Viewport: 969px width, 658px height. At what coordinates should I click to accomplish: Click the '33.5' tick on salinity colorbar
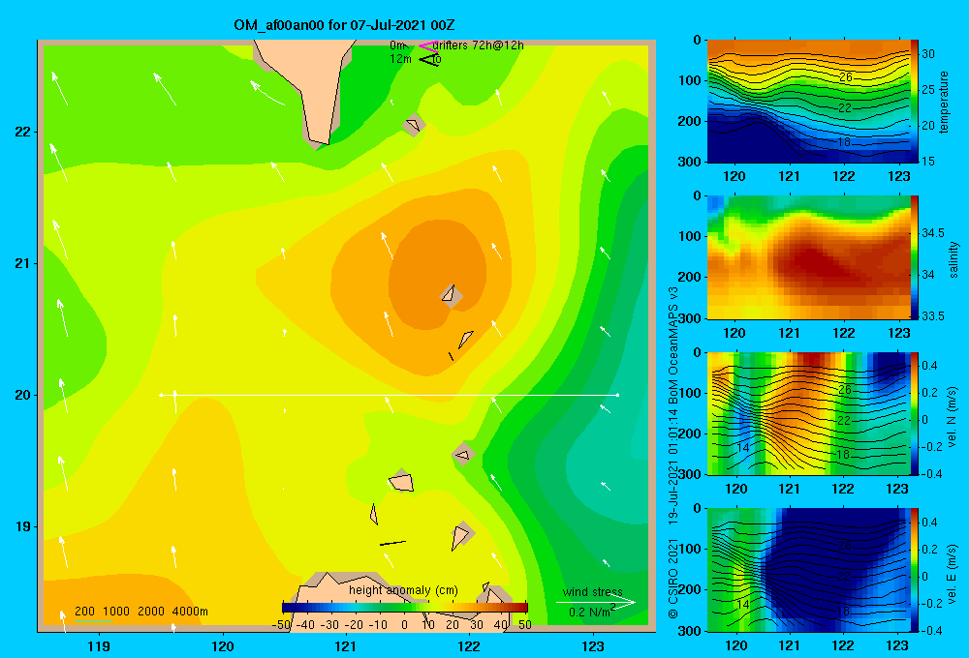tap(932, 316)
